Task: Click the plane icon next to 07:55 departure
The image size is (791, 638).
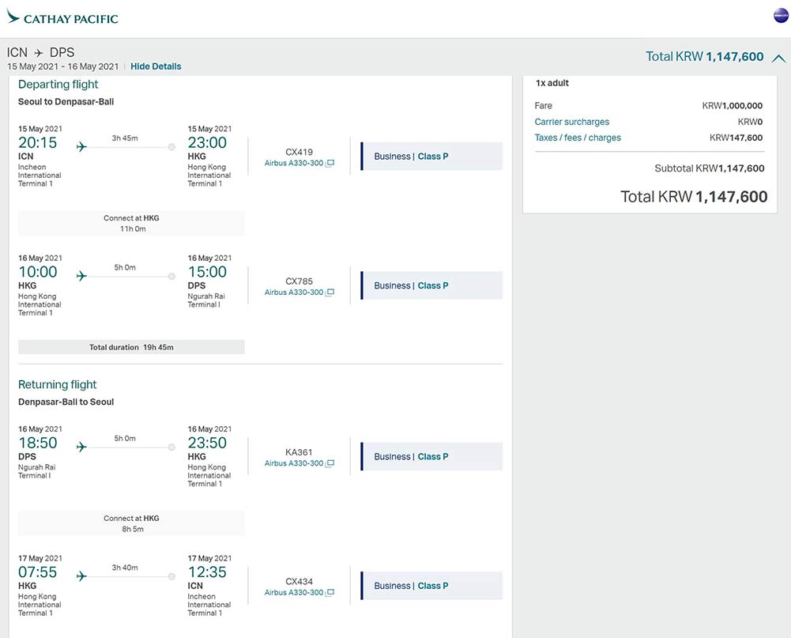Action: pos(81,576)
